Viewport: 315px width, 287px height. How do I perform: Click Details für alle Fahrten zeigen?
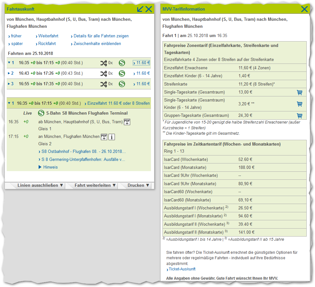(x=100, y=36)
